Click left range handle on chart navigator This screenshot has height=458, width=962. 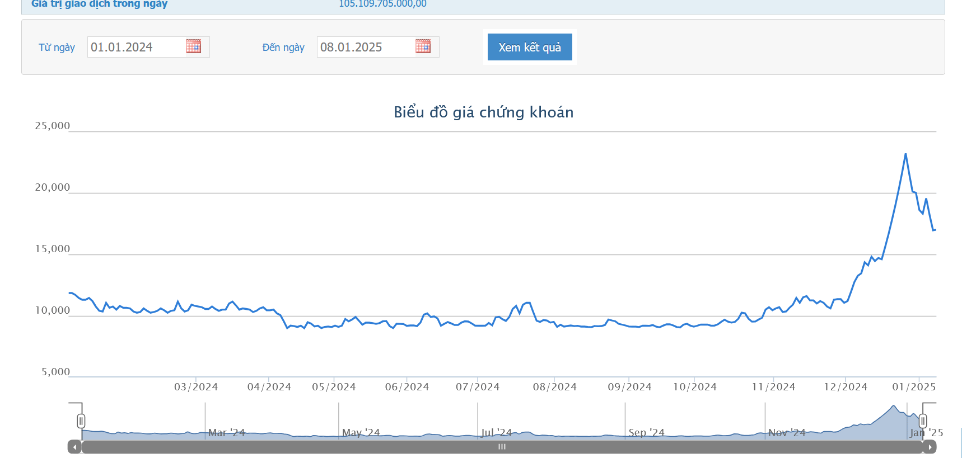[x=81, y=421]
